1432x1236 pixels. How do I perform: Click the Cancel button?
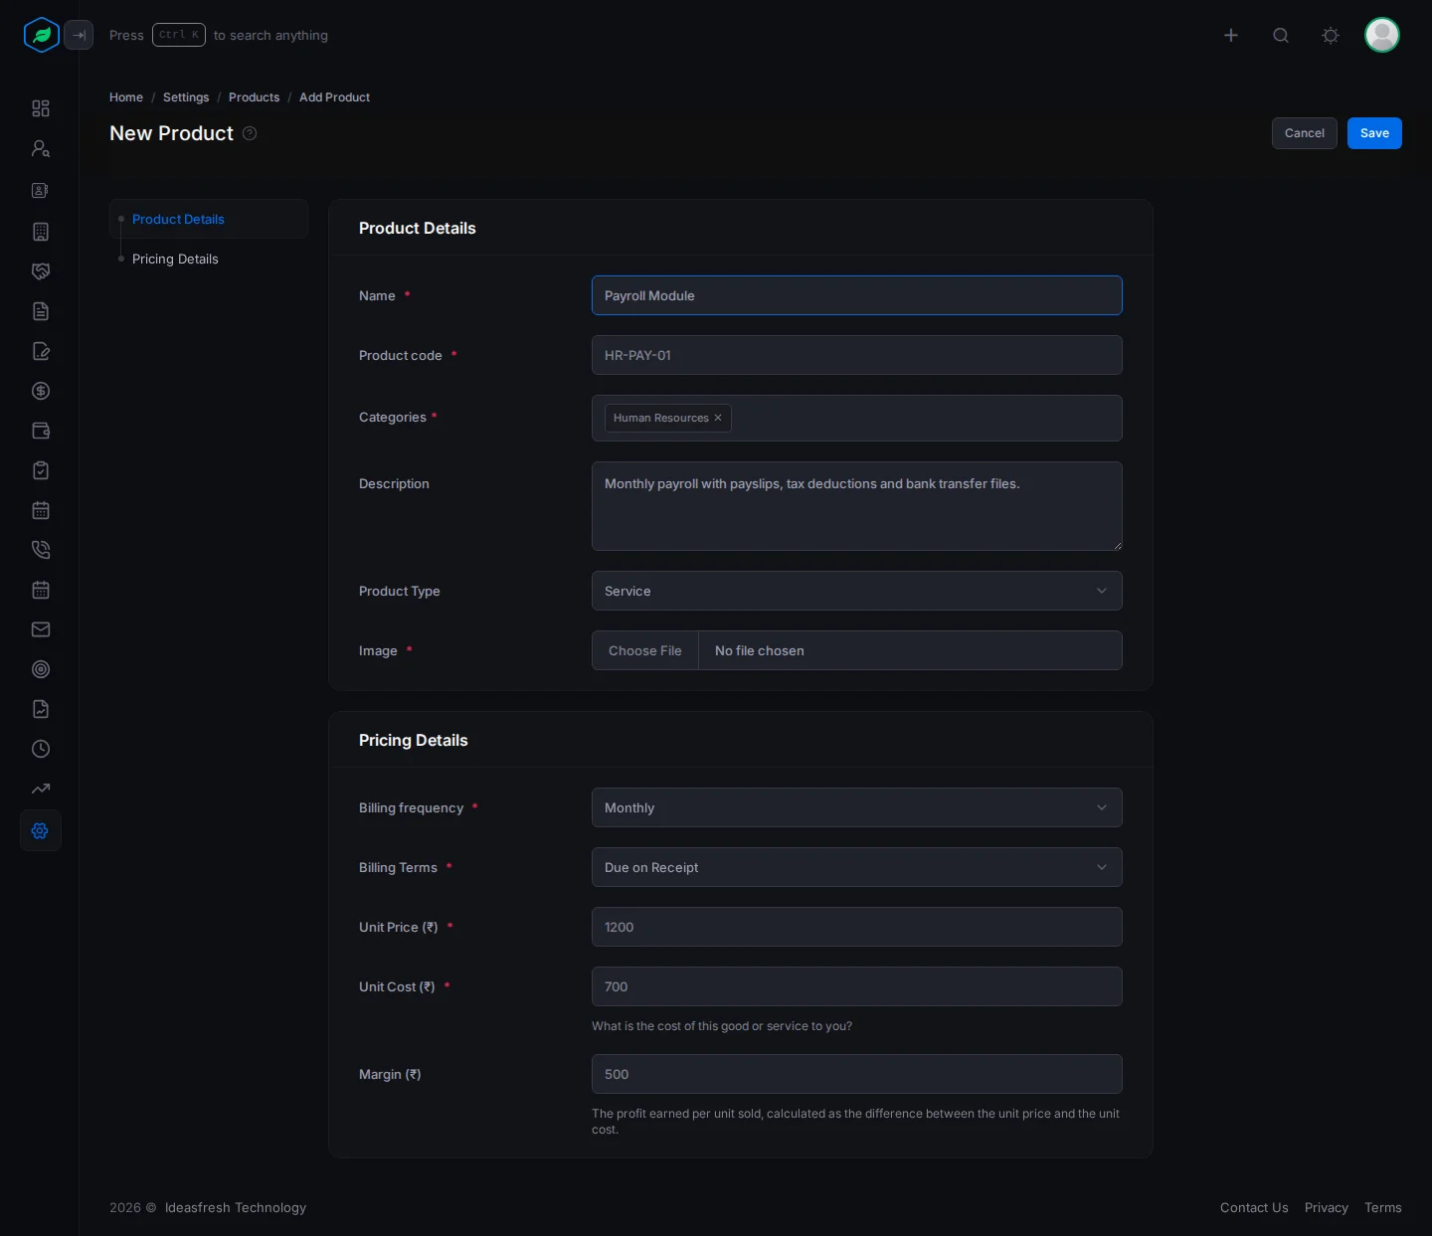[1305, 133]
